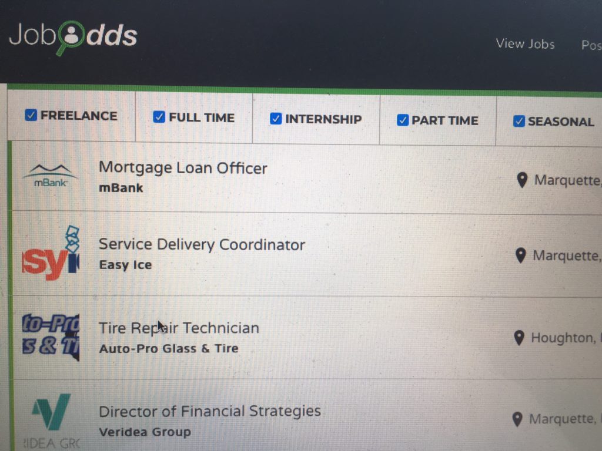This screenshot has width=602, height=451.
Task: Click the JobOdds logo
Action: pos(73,36)
